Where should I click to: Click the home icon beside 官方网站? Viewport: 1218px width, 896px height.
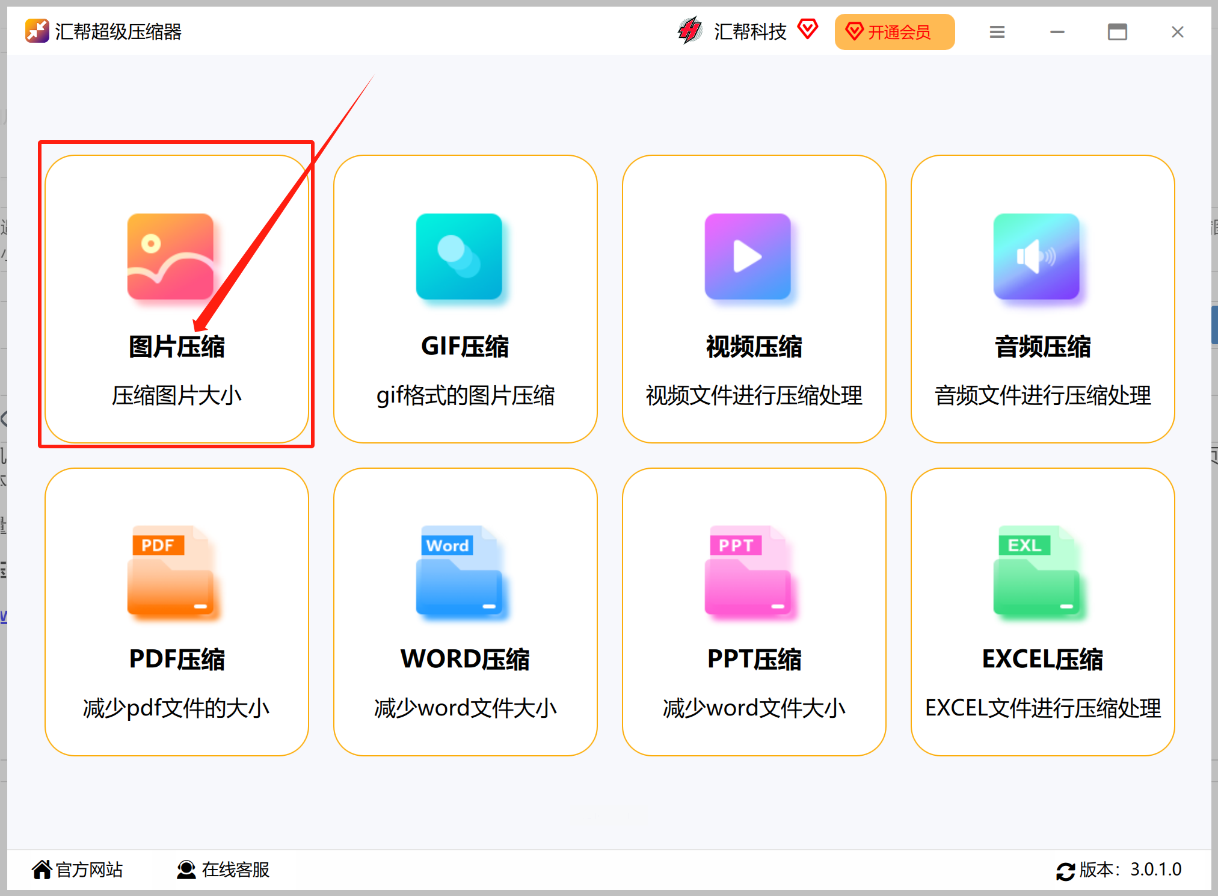[42, 870]
